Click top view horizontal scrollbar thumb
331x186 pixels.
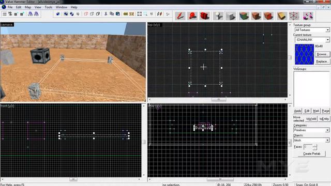coord(219,99)
